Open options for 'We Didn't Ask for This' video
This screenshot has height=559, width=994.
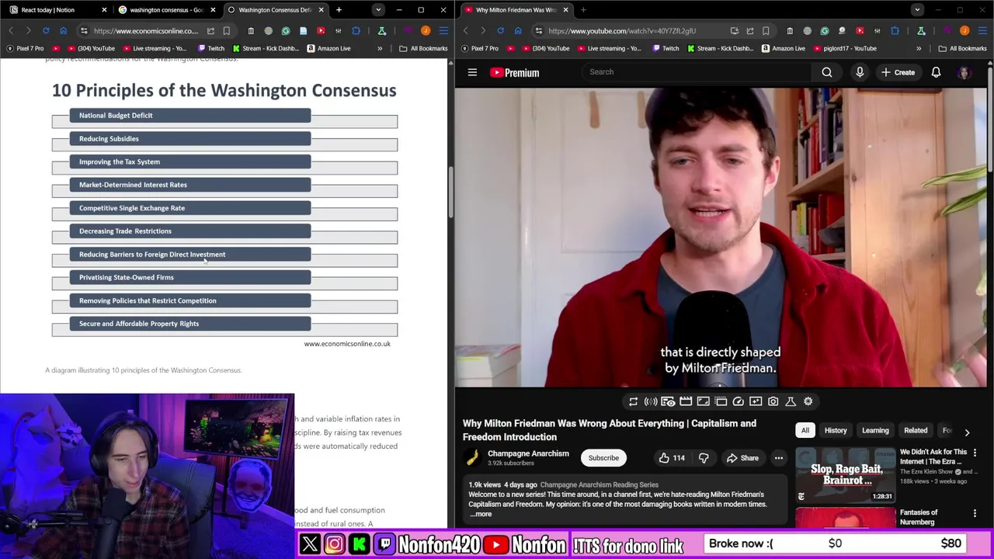click(975, 453)
